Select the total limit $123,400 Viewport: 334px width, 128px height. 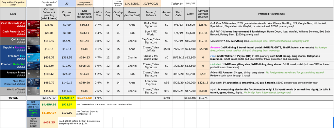click(x=190, y=98)
